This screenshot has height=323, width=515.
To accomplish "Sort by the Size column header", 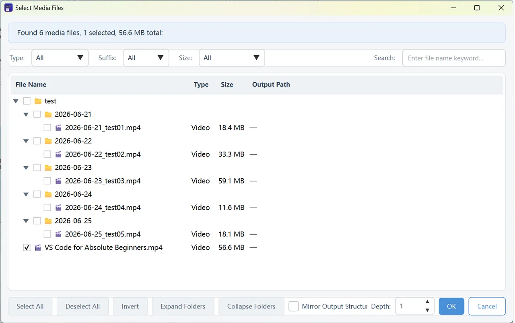I will [x=227, y=84].
